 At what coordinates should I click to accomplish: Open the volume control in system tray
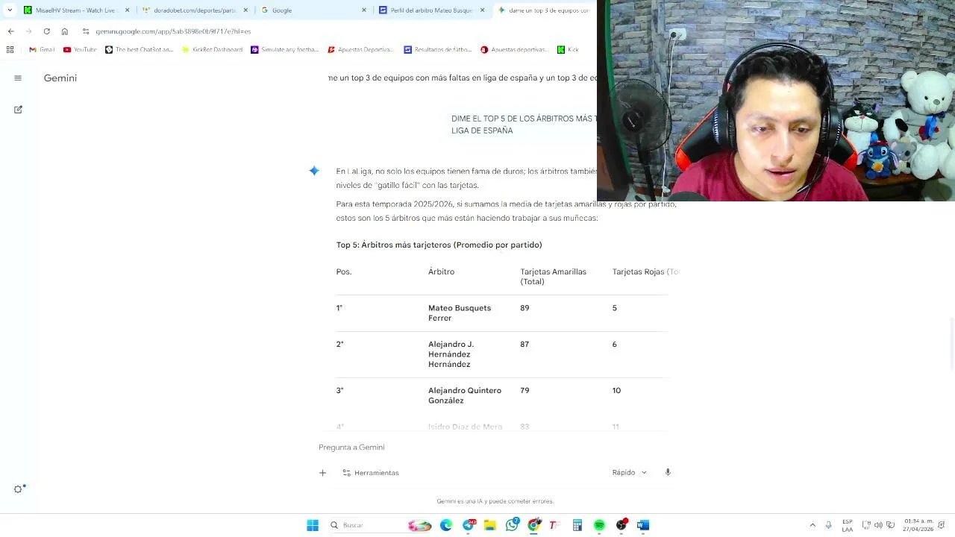pos(878,525)
